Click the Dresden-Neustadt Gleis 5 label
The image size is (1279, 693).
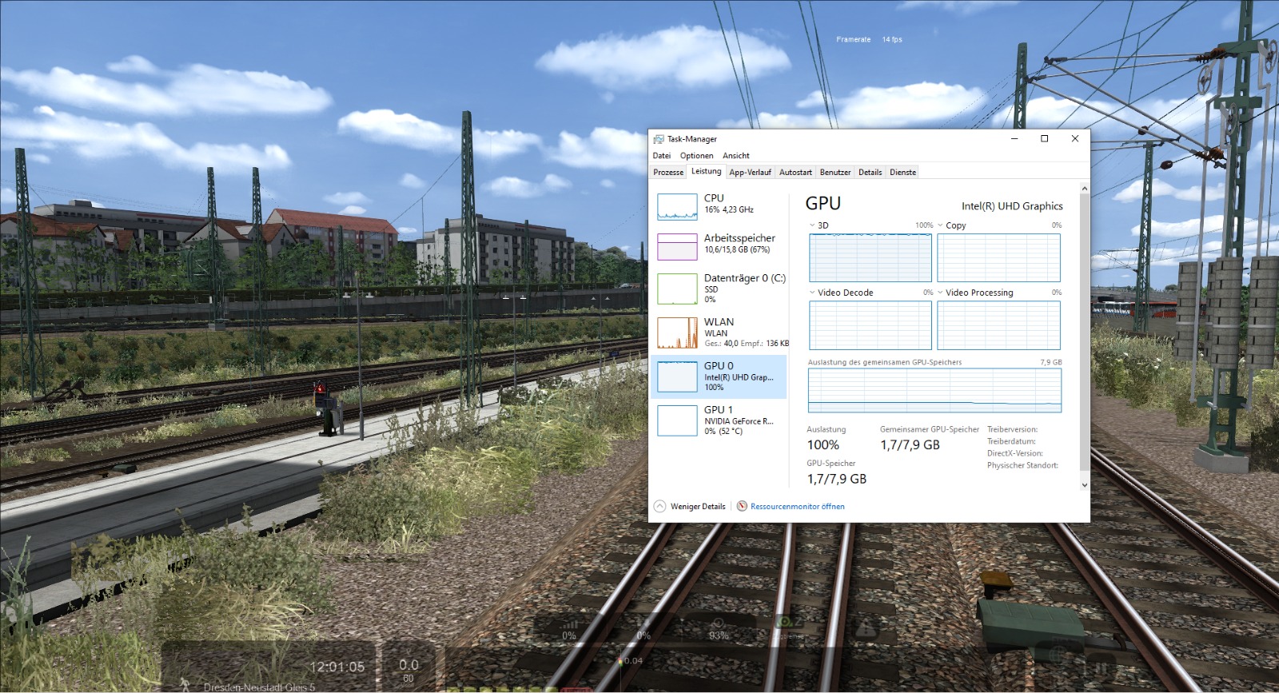pyautogui.click(x=260, y=687)
